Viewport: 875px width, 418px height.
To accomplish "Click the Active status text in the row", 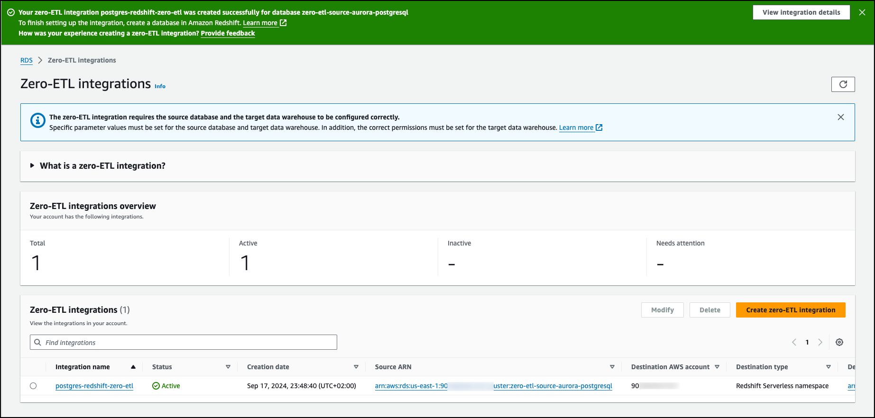I will (171, 386).
